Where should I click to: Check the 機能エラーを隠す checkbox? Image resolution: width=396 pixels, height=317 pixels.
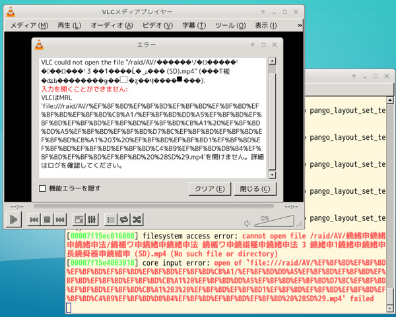(x=42, y=188)
